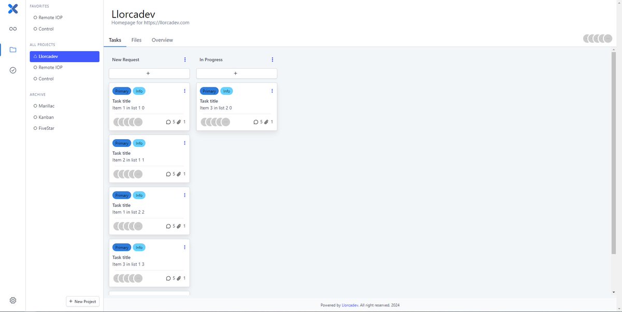Click the blue X app logo
The width and height of the screenshot is (622, 312).
pos(13,8)
